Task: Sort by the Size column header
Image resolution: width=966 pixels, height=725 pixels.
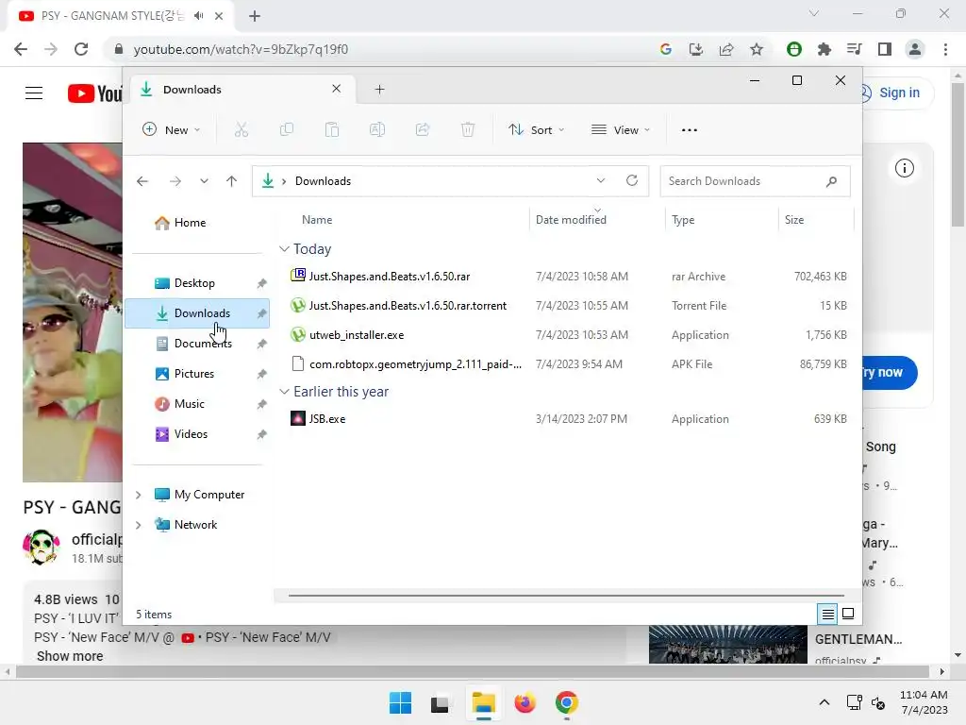Action: click(x=794, y=219)
